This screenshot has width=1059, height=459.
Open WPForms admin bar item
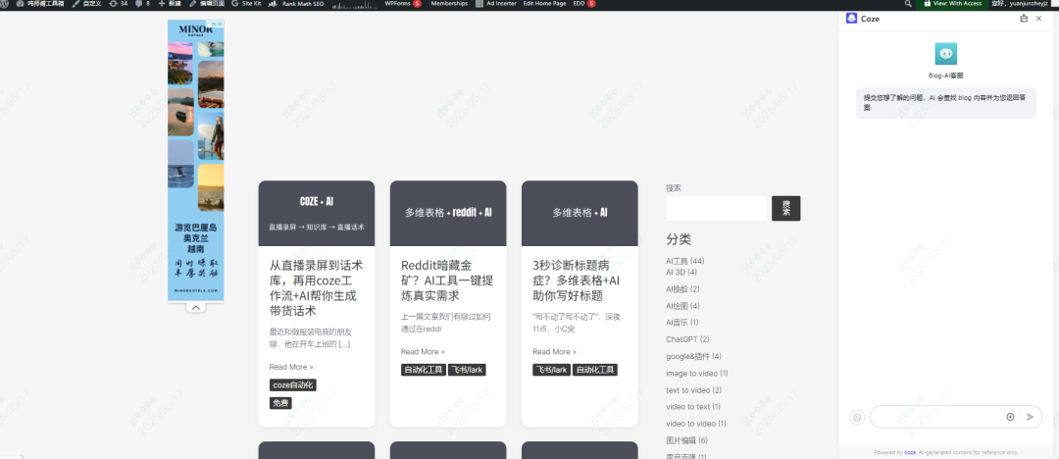click(403, 3)
